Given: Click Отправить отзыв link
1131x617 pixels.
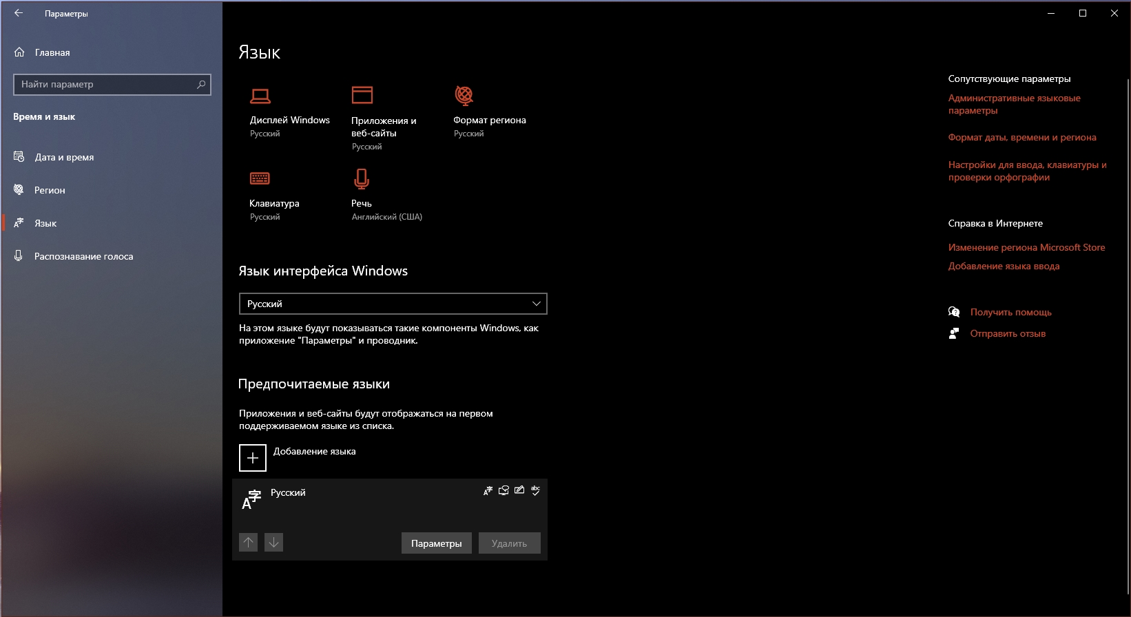Looking at the screenshot, I should 1008,333.
